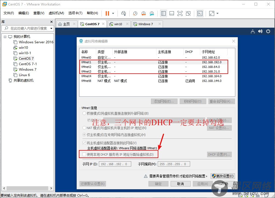Close the library panel
Image resolution: width=275 pixels, height=198 pixels.
click(51, 22)
